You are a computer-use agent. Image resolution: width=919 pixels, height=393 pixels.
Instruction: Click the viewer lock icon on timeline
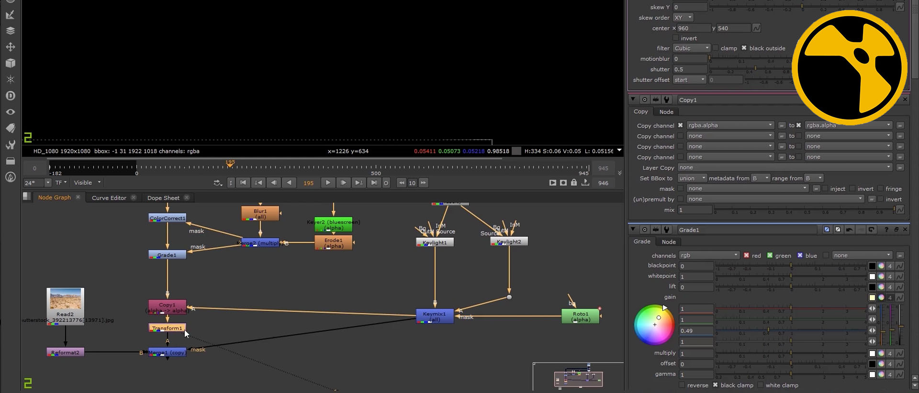click(x=574, y=182)
